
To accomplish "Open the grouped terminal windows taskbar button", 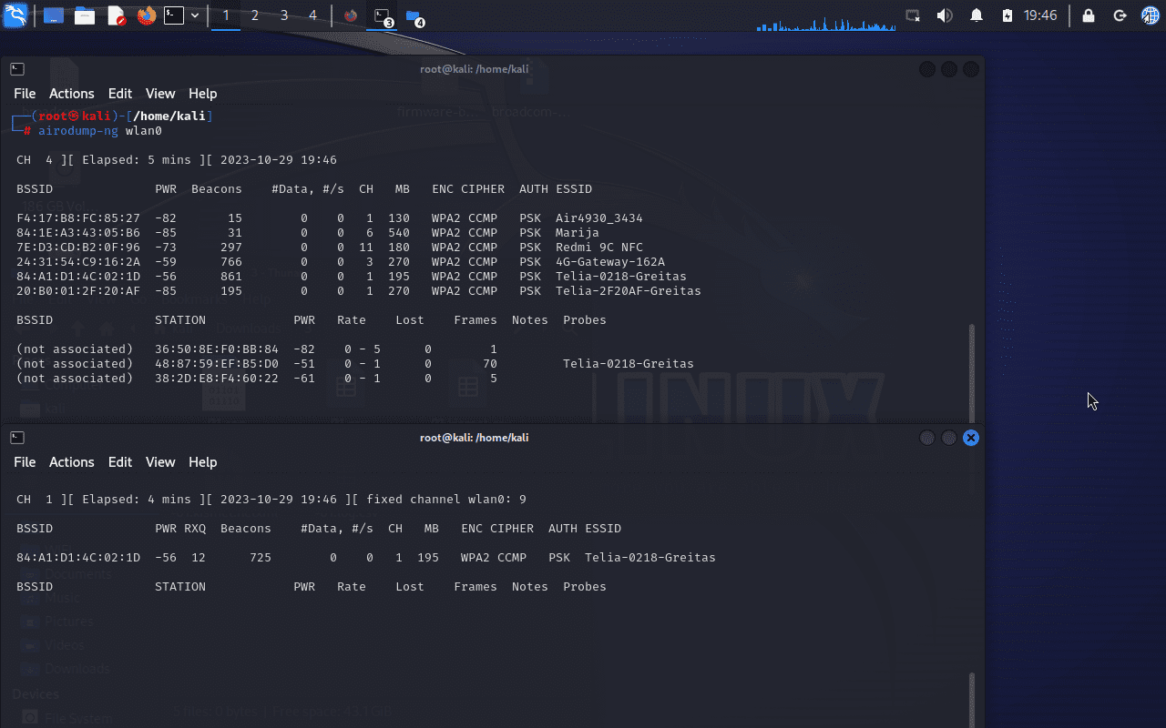I will point(383,16).
